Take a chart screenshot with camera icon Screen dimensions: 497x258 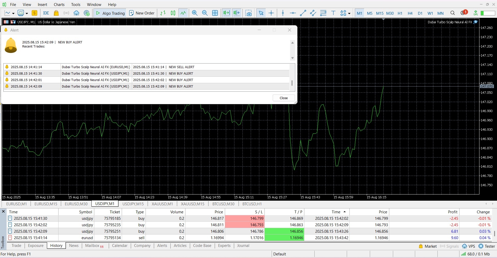coord(248,13)
